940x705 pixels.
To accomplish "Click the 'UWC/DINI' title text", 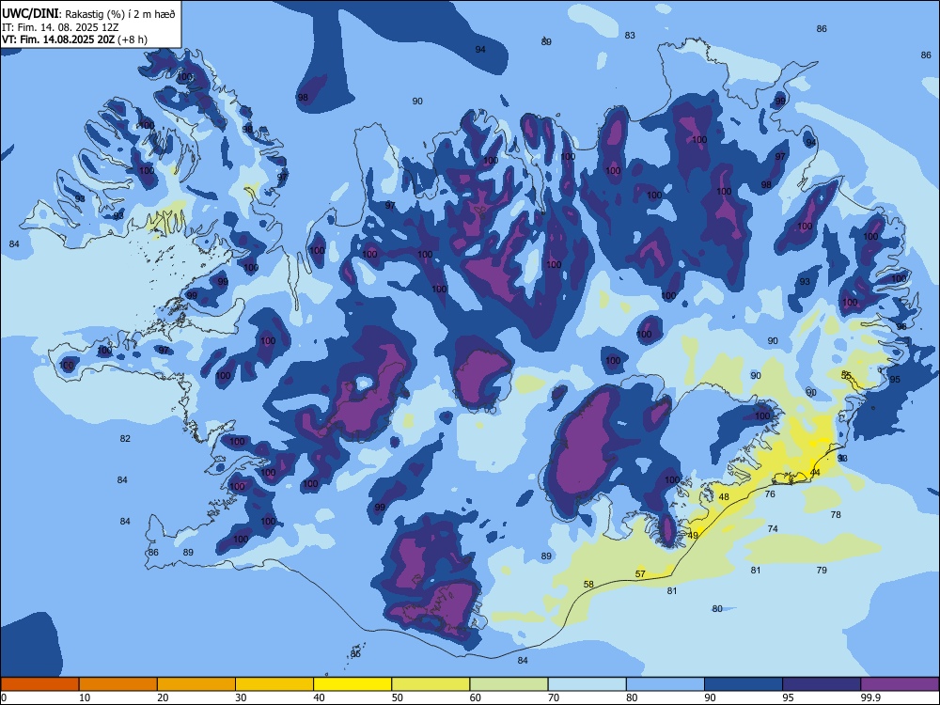I will click(x=30, y=14).
